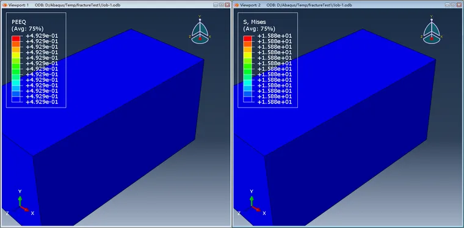The height and width of the screenshot is (228, 464).
Task: Click the red swatch in the Mises legend
Action: [x=247, y=39]
